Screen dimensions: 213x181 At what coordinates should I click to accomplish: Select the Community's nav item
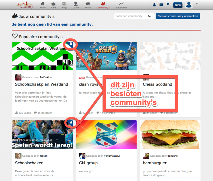[103, 5]
